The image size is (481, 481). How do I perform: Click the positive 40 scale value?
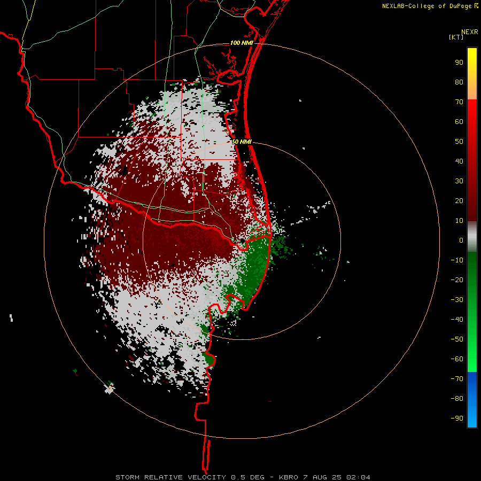(x=459, y=161)
